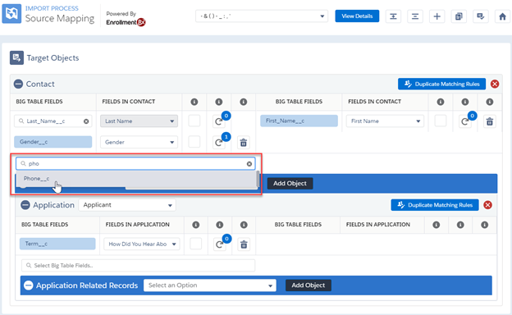Click the expand-all rows toolbar icon
This screenshot has width=512, height=315.
(x=393, y=16)
